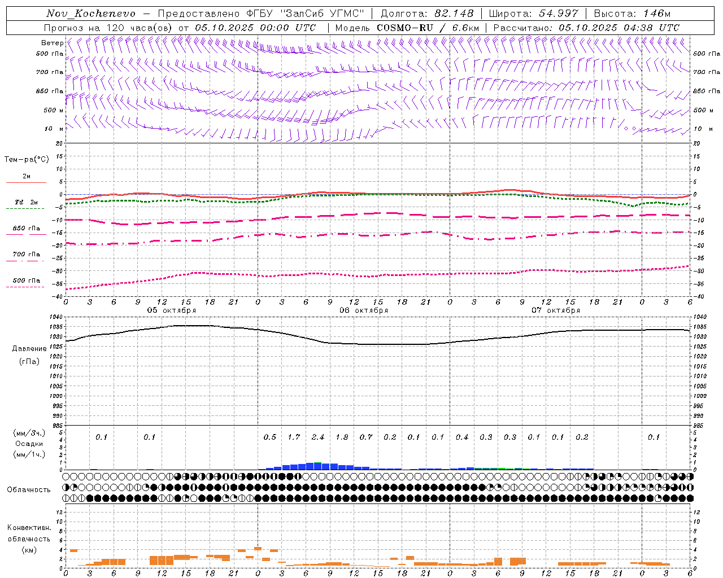Click the 0.7 precipitation value

[x=366, y=437]
